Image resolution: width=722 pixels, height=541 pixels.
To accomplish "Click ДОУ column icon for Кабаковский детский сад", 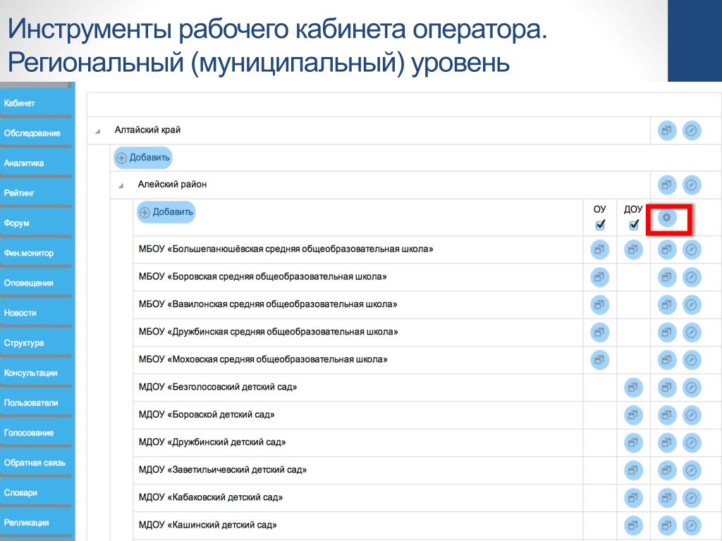I will tap(633, 497).
